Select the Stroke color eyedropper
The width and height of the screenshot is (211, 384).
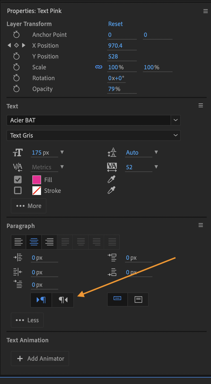[x=111, y=190]
